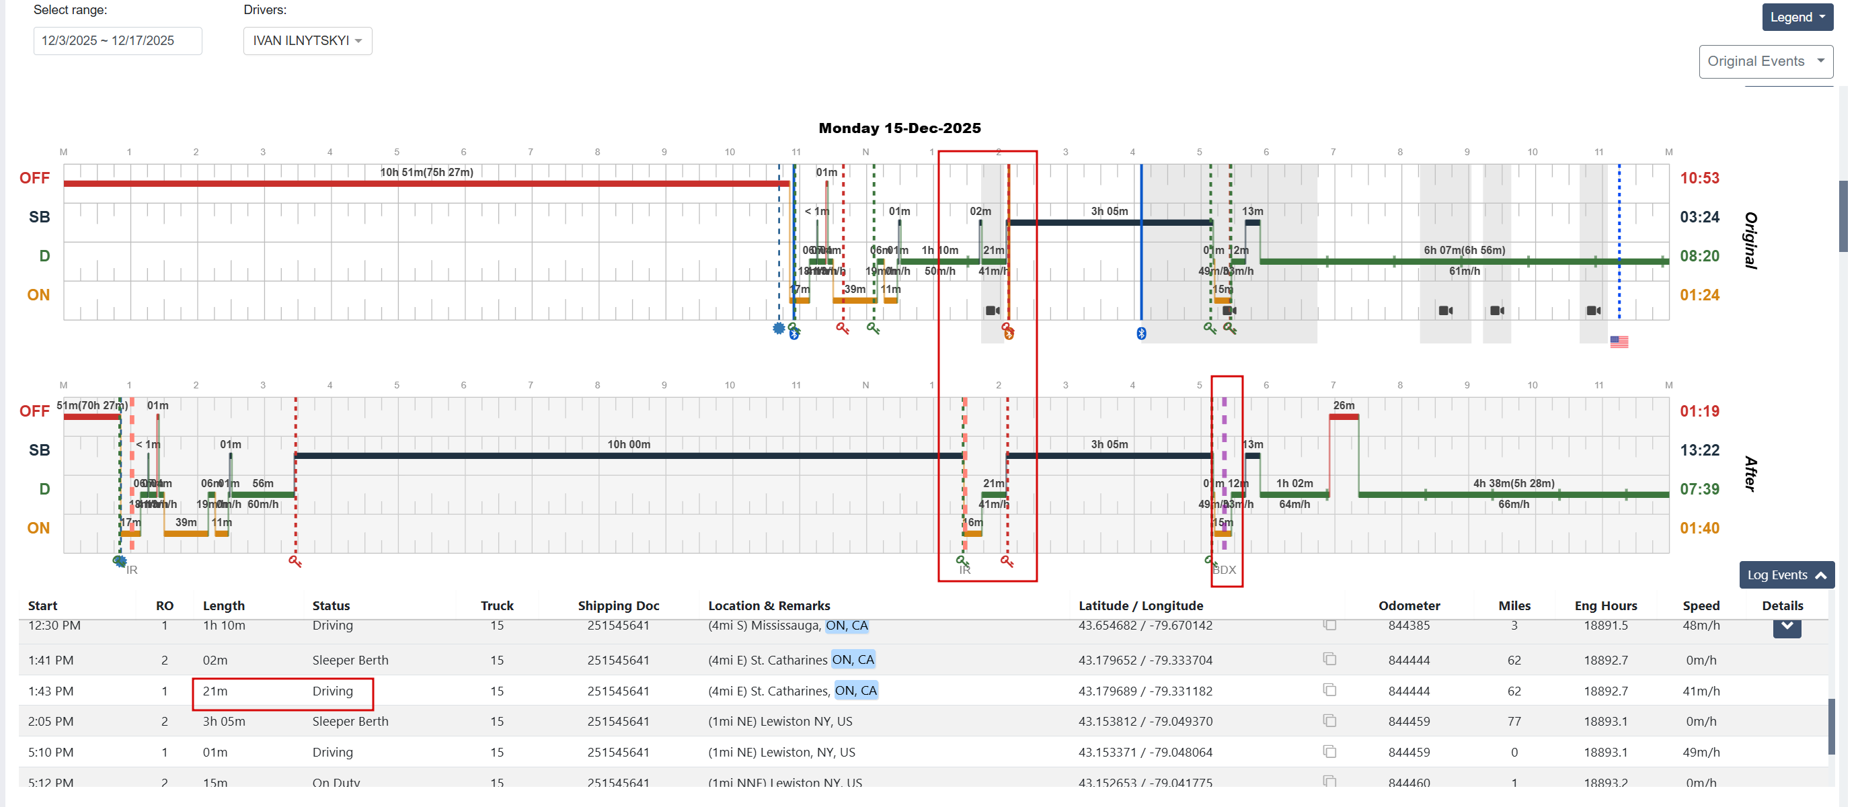
Task: Click the camera icon near 11 PM
Action: point(1593,310)
